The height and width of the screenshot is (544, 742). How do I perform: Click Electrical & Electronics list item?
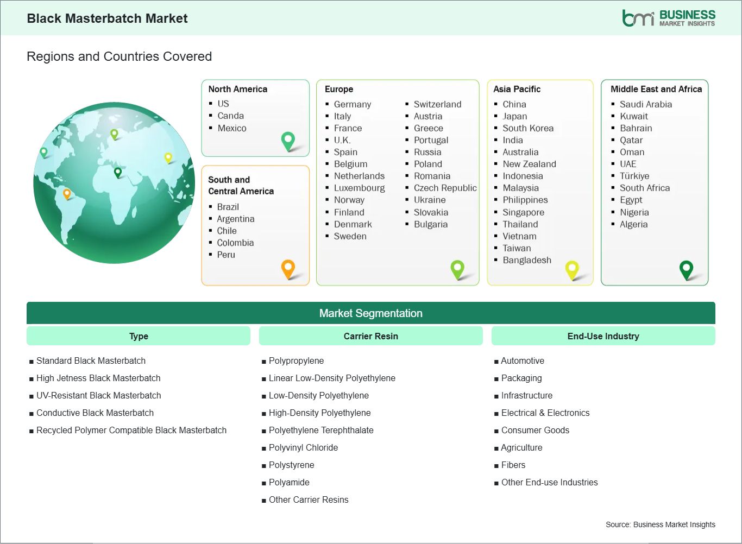[x=545, y=413]
